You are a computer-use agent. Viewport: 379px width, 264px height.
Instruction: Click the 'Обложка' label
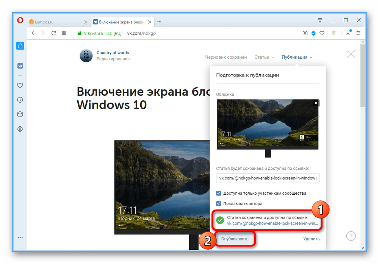click(225, 94)
